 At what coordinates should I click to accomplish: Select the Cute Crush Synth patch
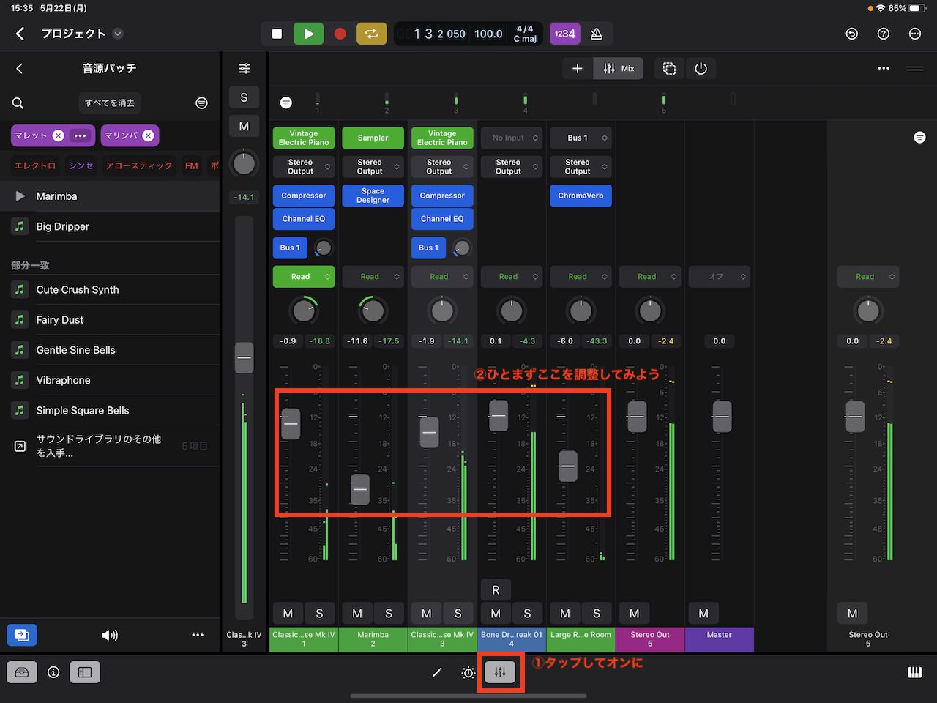tap(110, 289)
